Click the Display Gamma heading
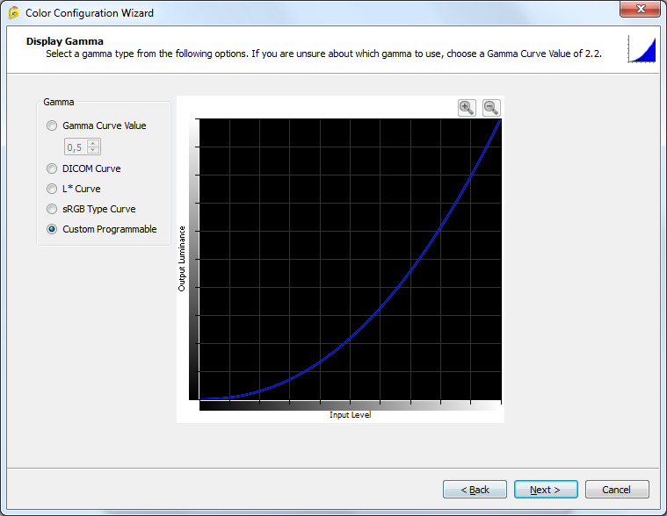 pyautogui.click(x=65, y=41)
